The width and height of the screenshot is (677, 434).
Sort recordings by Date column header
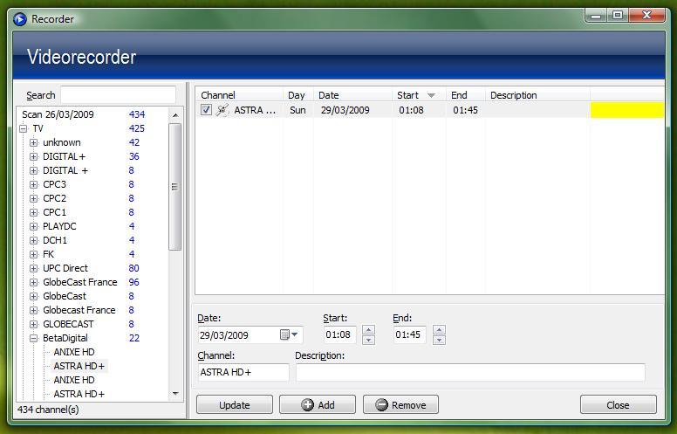click(x=352, y=95)
